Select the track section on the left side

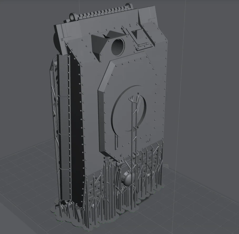[x=65, y=128]
